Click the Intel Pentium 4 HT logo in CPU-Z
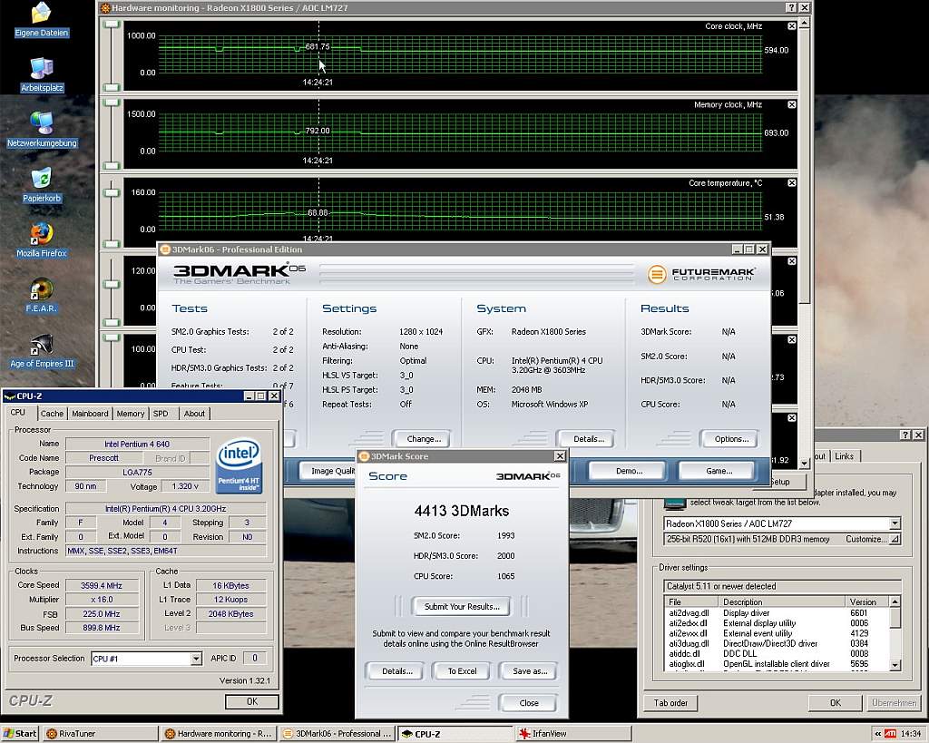The height and width of the screenshot is (743, 929). pos(239,465)
